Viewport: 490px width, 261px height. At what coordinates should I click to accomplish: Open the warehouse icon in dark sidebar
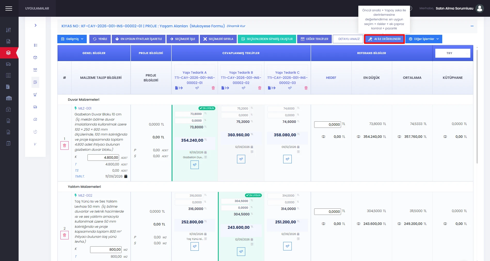point(9,98)
